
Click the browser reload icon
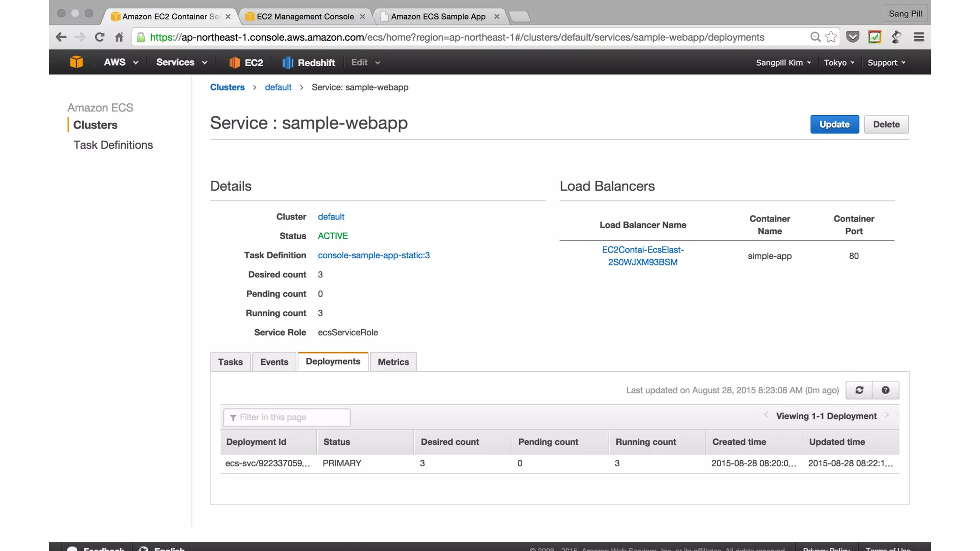click(x=100, y=37)
